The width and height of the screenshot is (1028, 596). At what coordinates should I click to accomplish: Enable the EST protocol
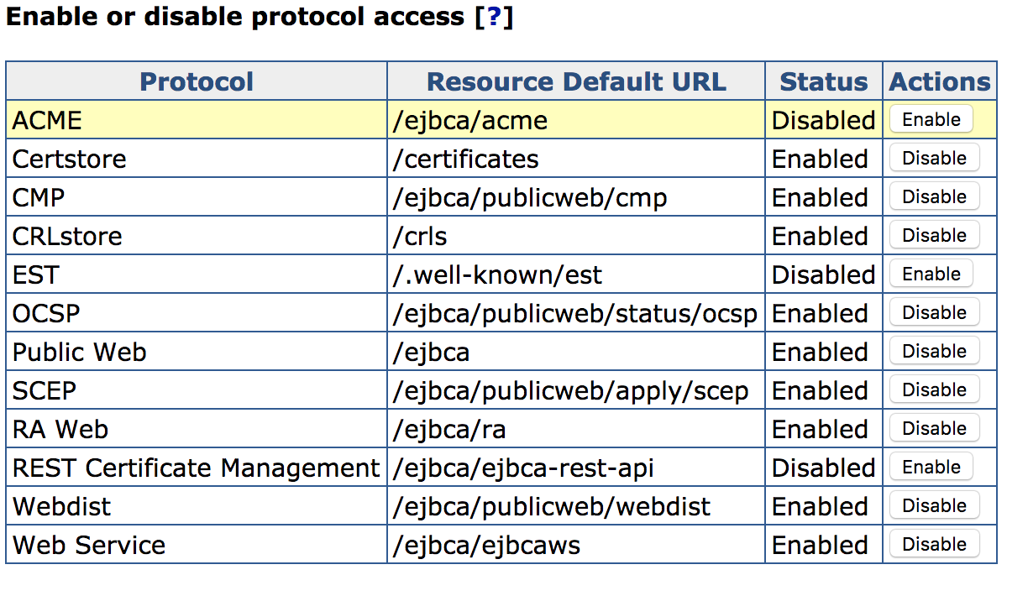[x=931, y=274]
